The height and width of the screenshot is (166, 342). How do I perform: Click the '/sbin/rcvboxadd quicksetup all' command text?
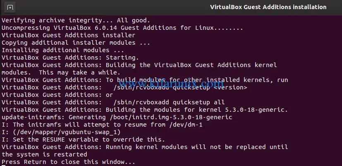click(169, 102)
